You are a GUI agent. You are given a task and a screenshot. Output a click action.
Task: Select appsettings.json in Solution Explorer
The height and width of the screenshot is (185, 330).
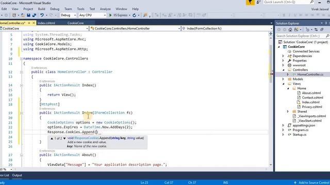pyautogui.click(x=304, y=125)
